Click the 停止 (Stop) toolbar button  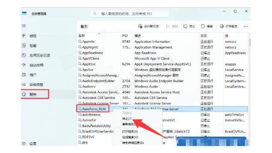189,26
